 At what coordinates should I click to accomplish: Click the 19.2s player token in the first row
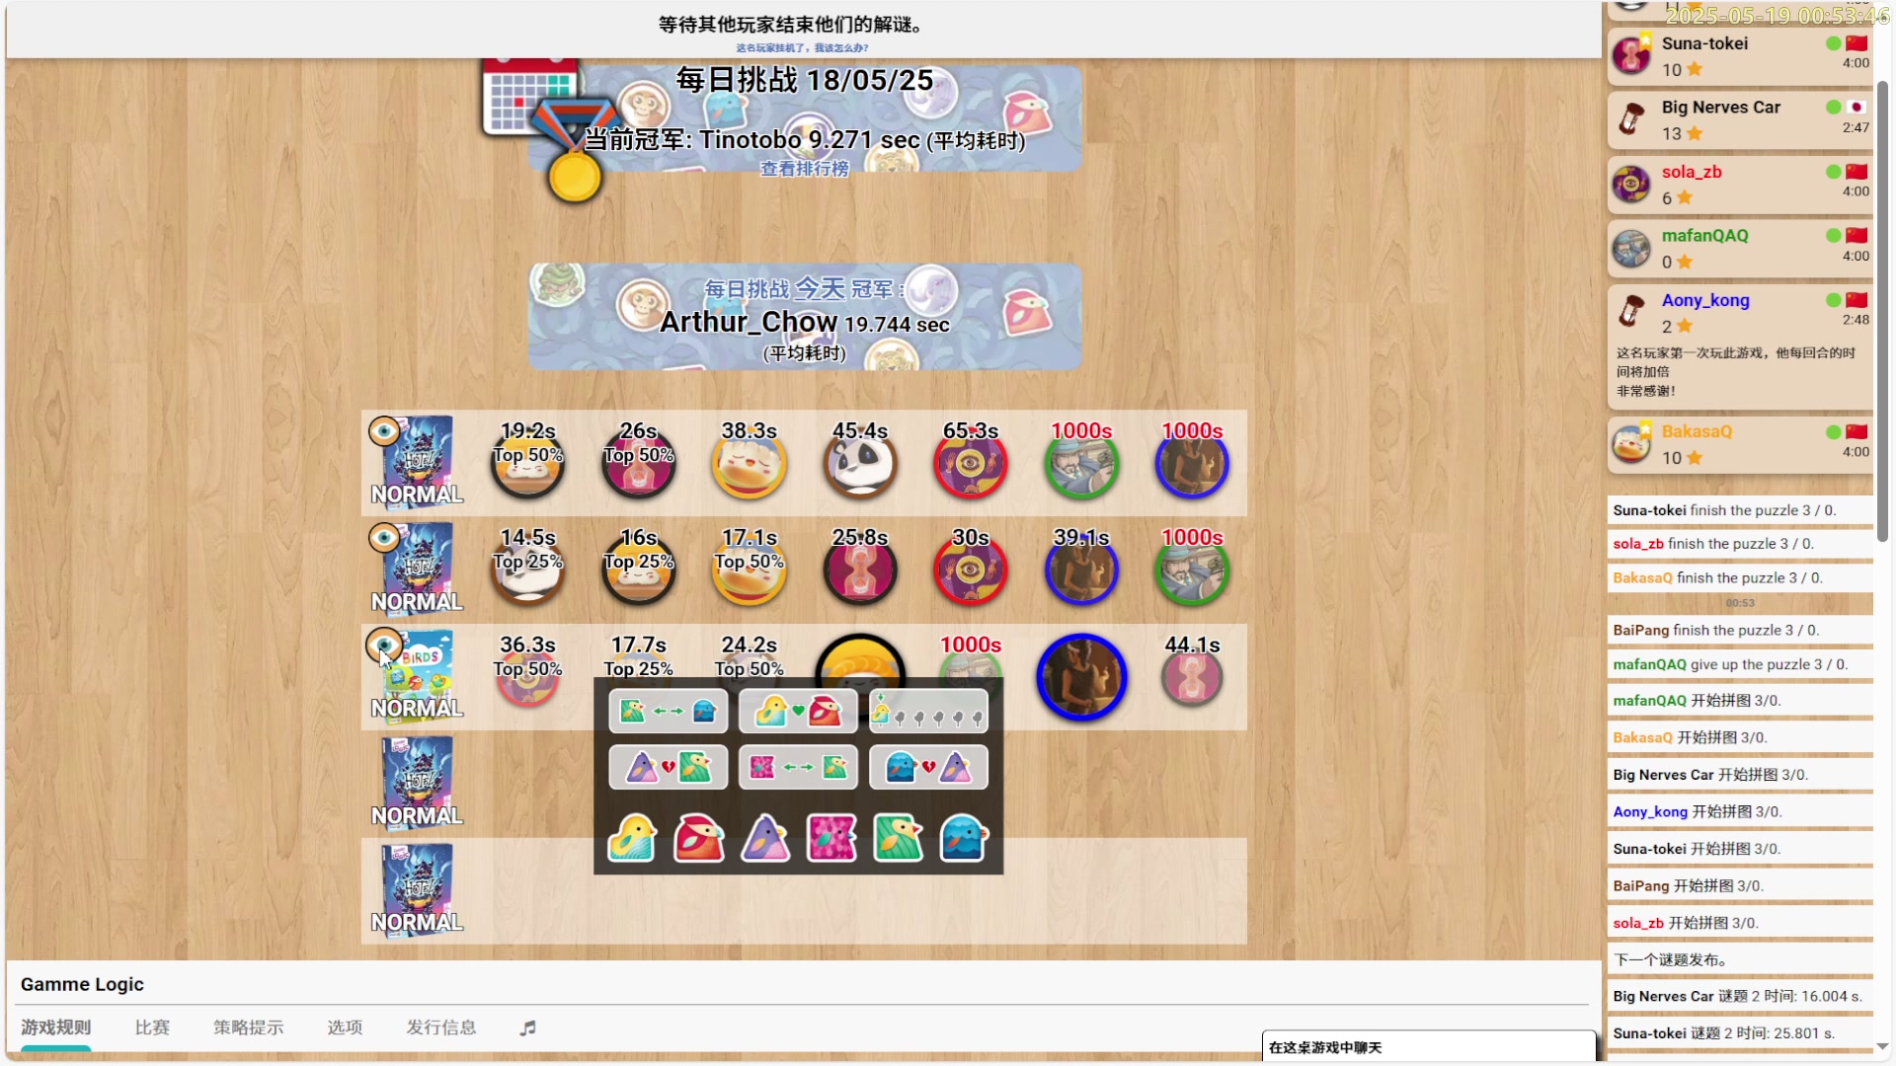527,463
